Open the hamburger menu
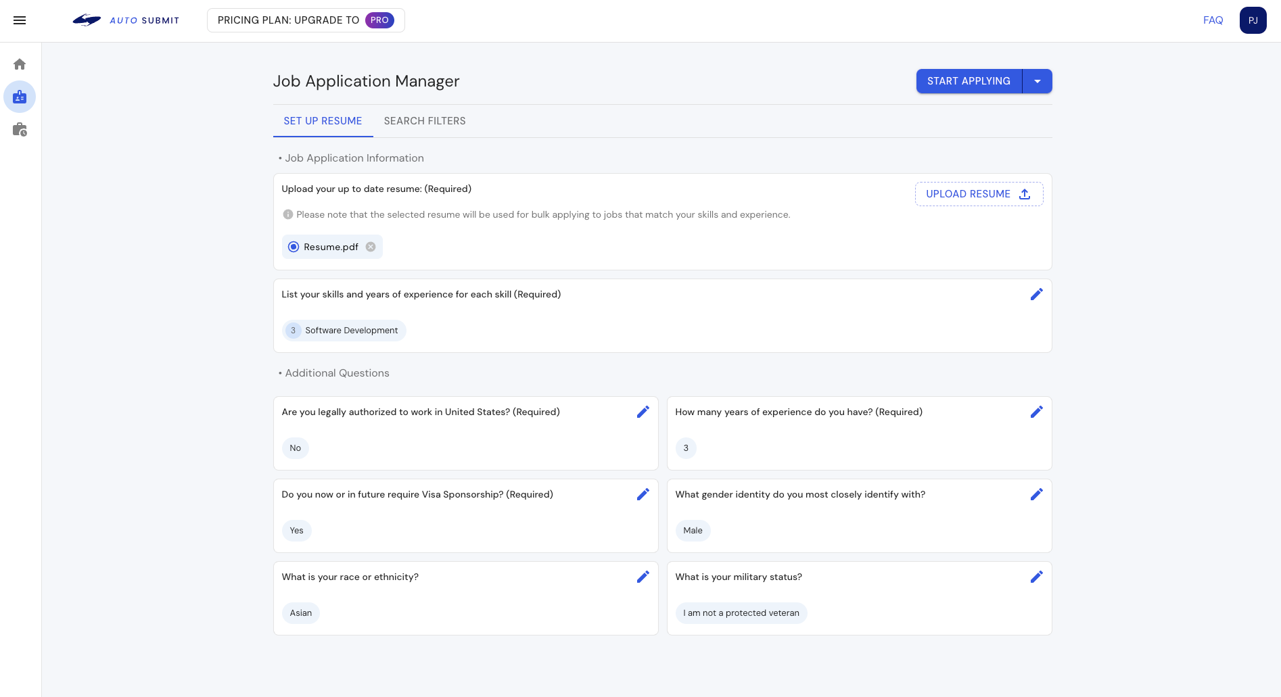 (20, 20)
